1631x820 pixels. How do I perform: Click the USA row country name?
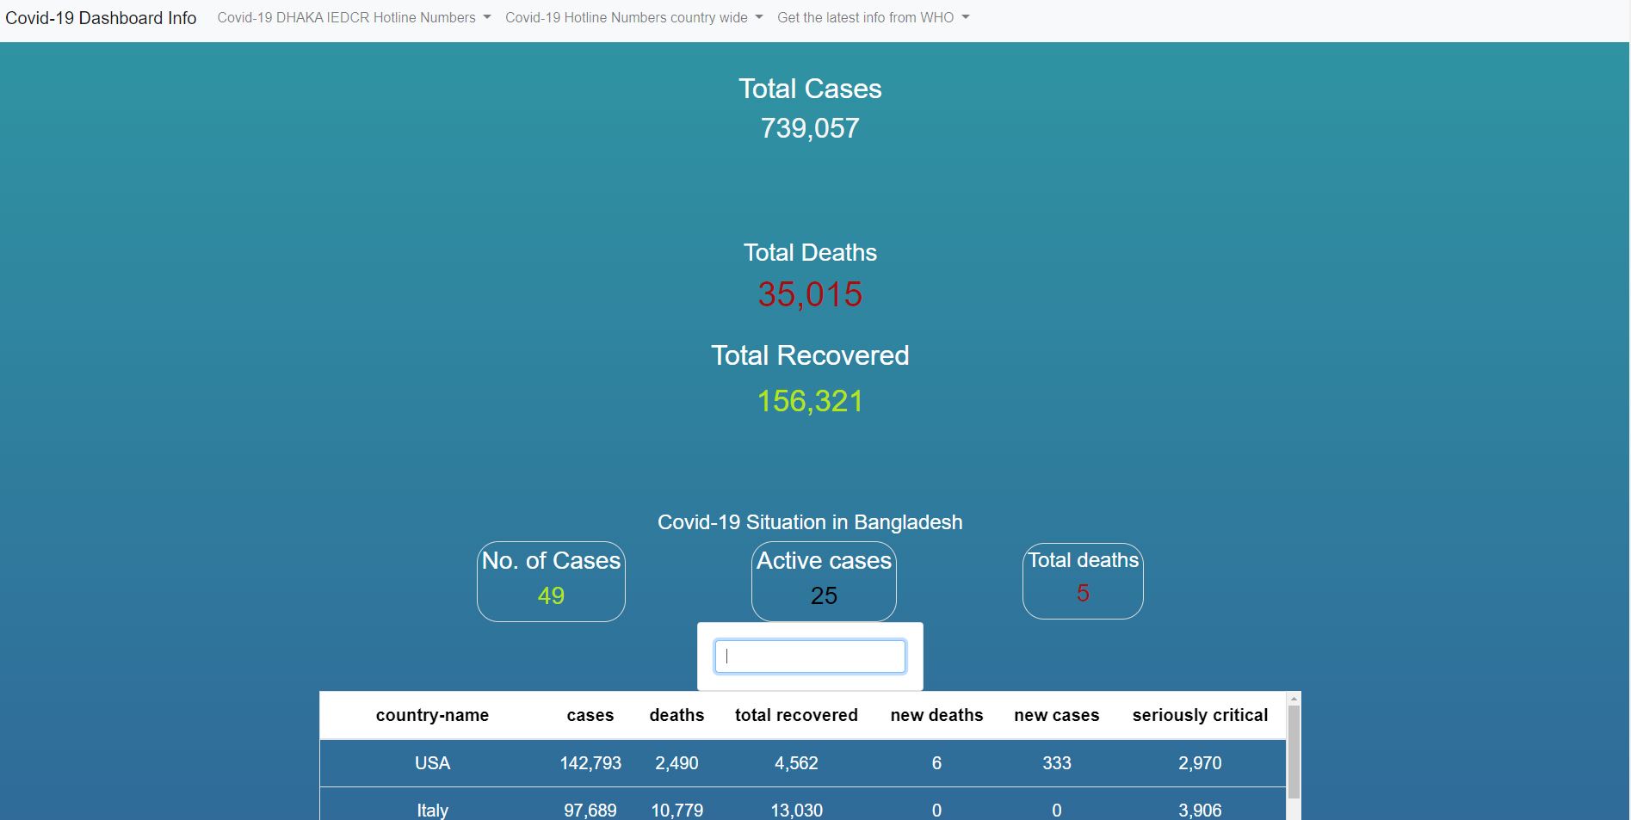pos(432,763)
